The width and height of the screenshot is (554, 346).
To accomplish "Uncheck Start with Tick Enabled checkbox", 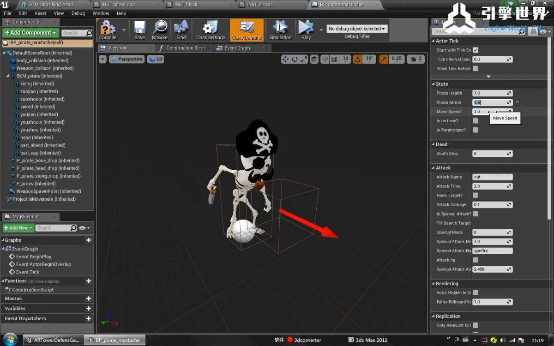I will point(476,50).
